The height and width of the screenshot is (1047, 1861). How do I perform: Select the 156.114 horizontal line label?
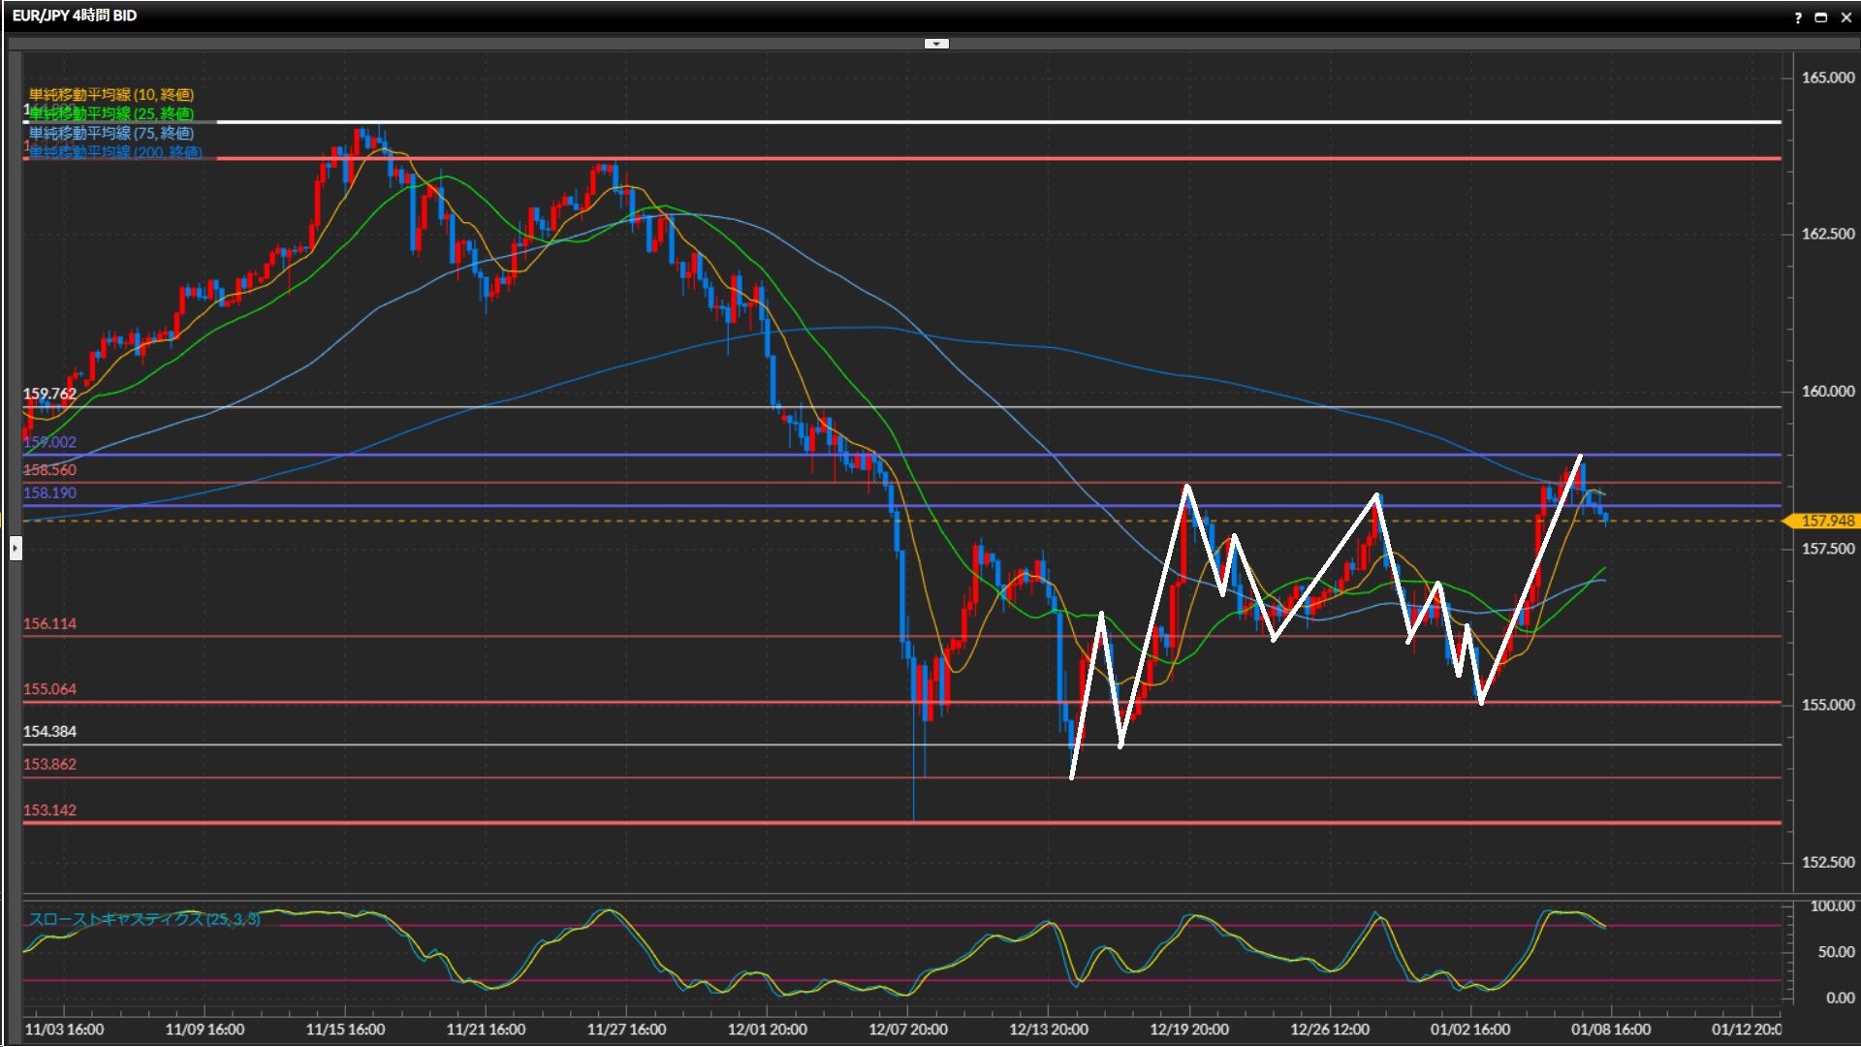49,623
